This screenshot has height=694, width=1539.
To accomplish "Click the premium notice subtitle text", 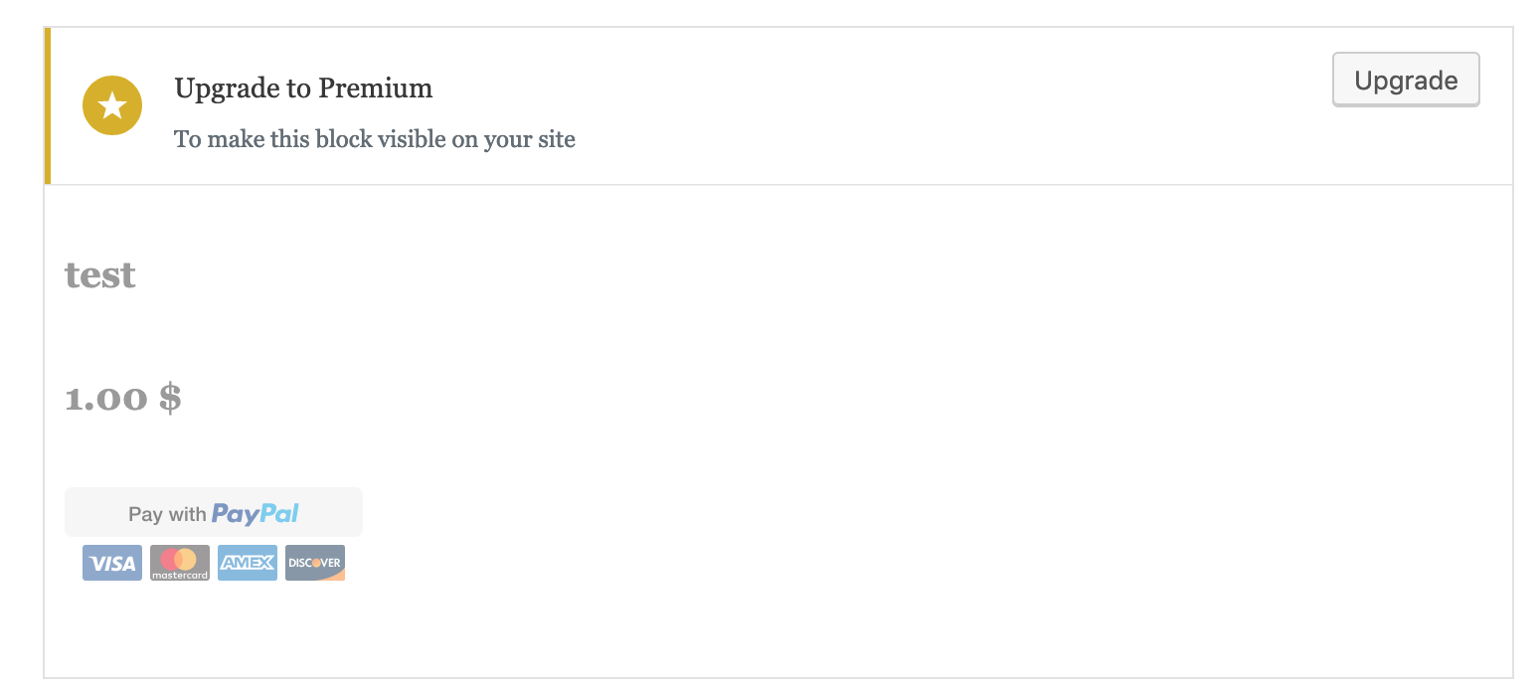I will pyautogui.click(x=375, y=139).
